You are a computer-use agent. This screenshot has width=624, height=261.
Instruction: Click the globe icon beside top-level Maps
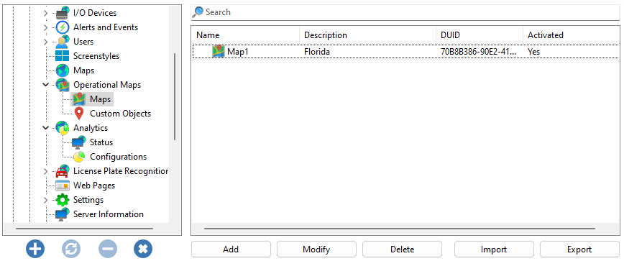point(63,70)
